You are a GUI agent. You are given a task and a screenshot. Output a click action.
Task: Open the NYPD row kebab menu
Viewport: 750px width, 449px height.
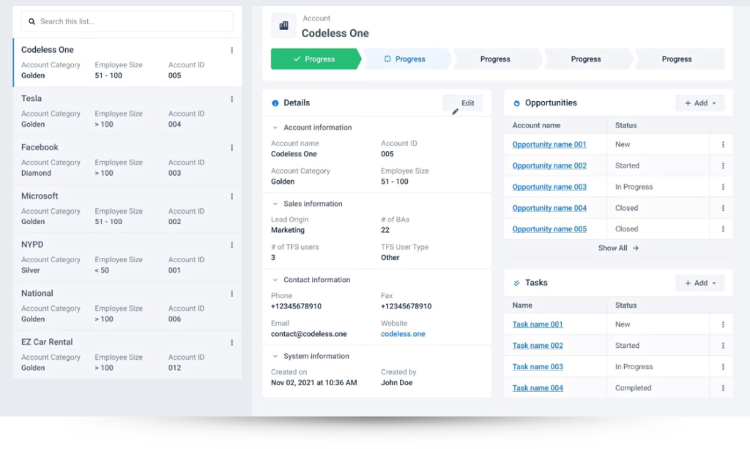click(232, 245)
